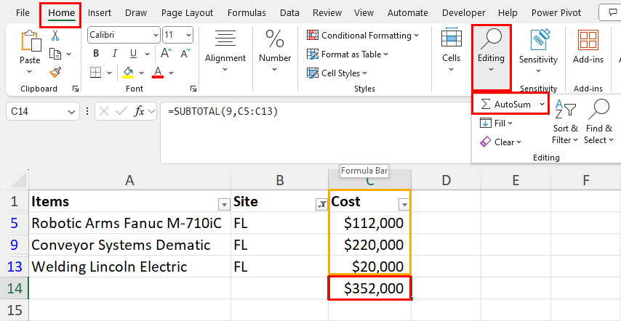Open Clipboard pane launcher
This screenshot has width=621, height=321.
click(75, 89)
